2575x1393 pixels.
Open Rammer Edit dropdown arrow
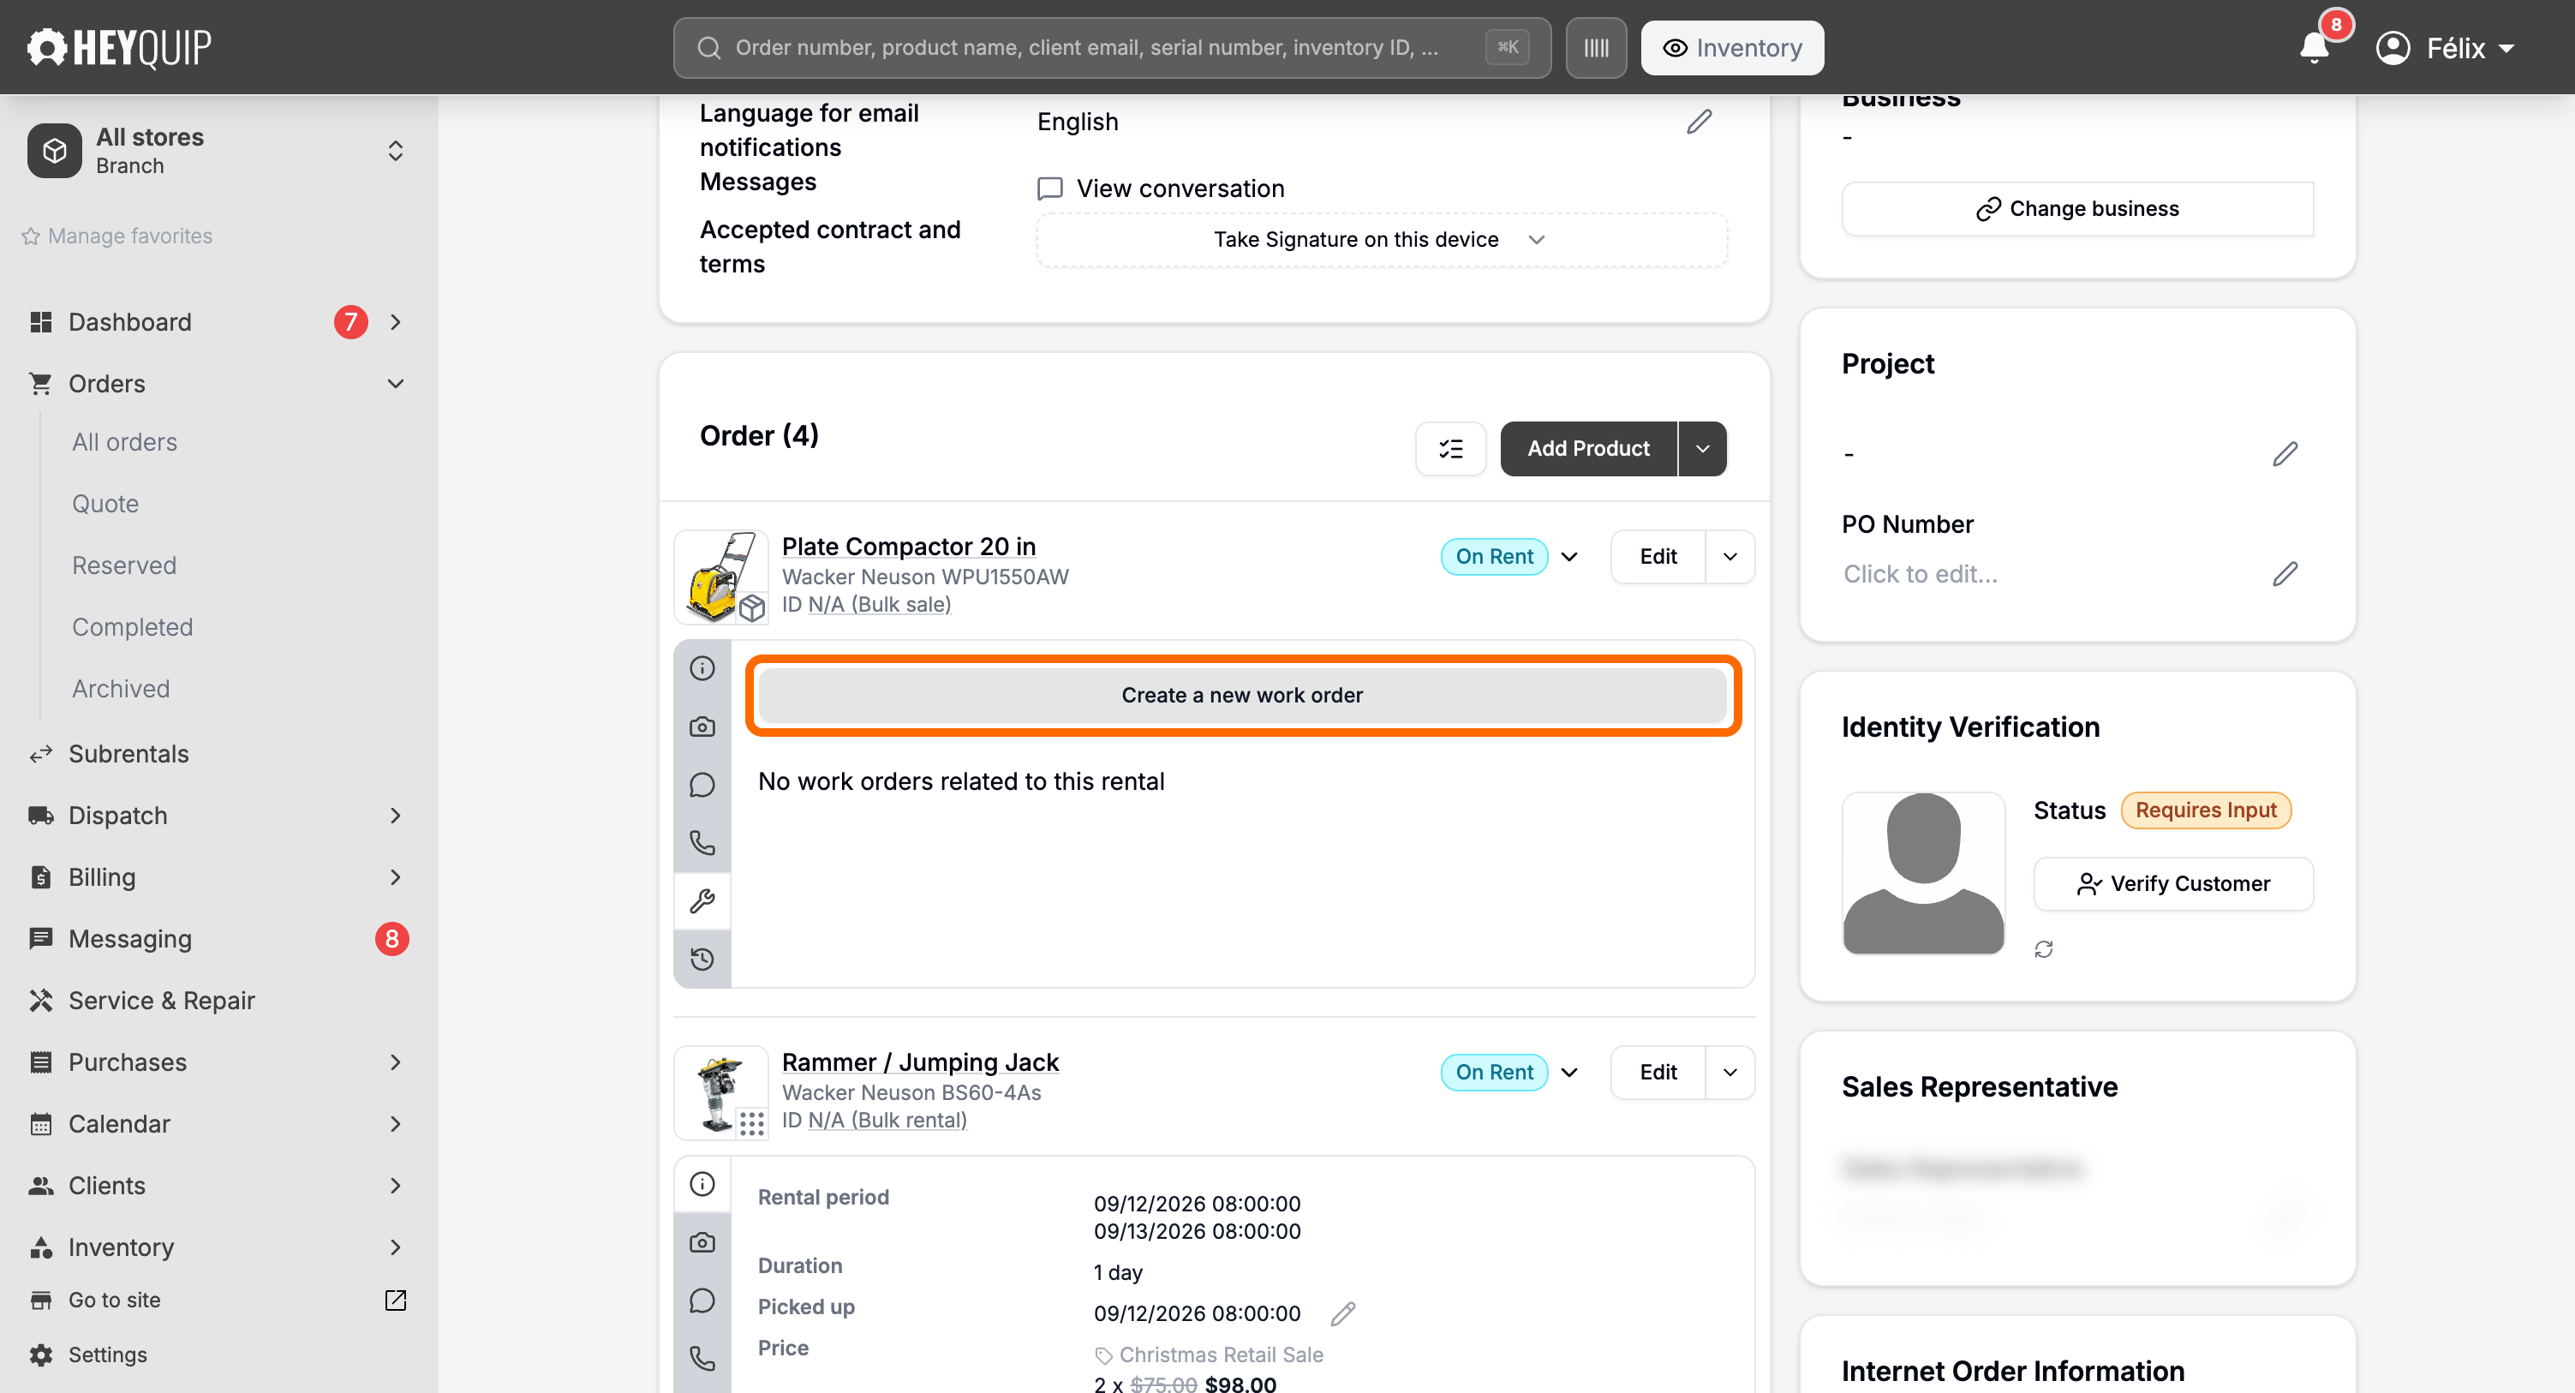(x=1730, y=1073)
